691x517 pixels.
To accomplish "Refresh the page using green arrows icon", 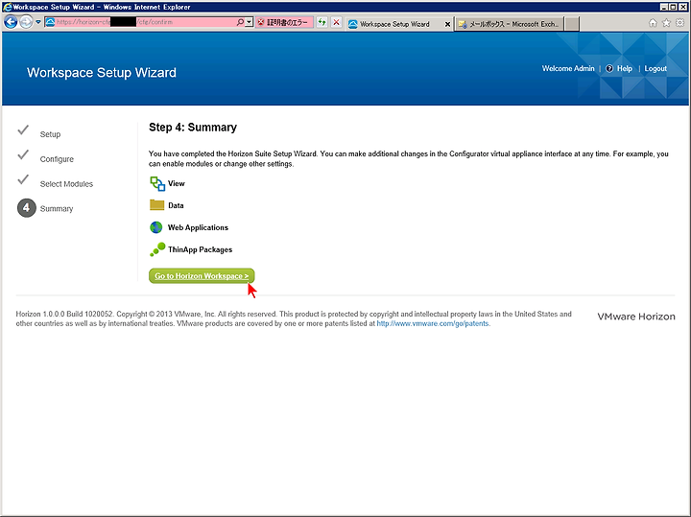I will pyautogui.click(x=322, y=22).
